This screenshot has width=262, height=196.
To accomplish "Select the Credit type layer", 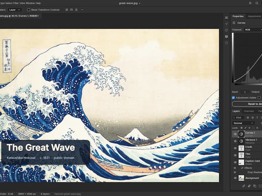I will pos(247,148).
